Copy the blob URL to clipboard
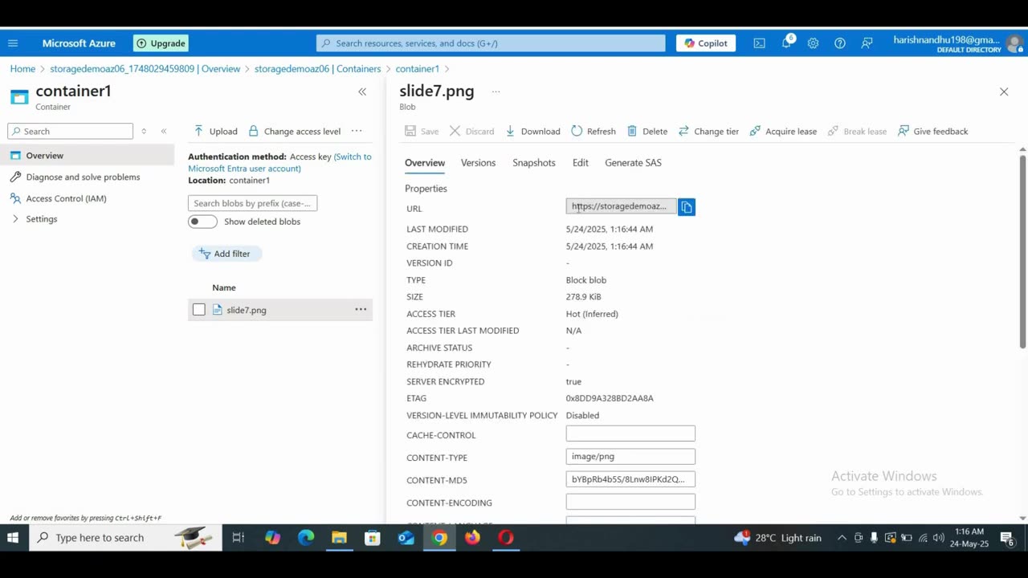This screenshot has width=1028, height=578. pyautogui.click(x=687, y=207)
